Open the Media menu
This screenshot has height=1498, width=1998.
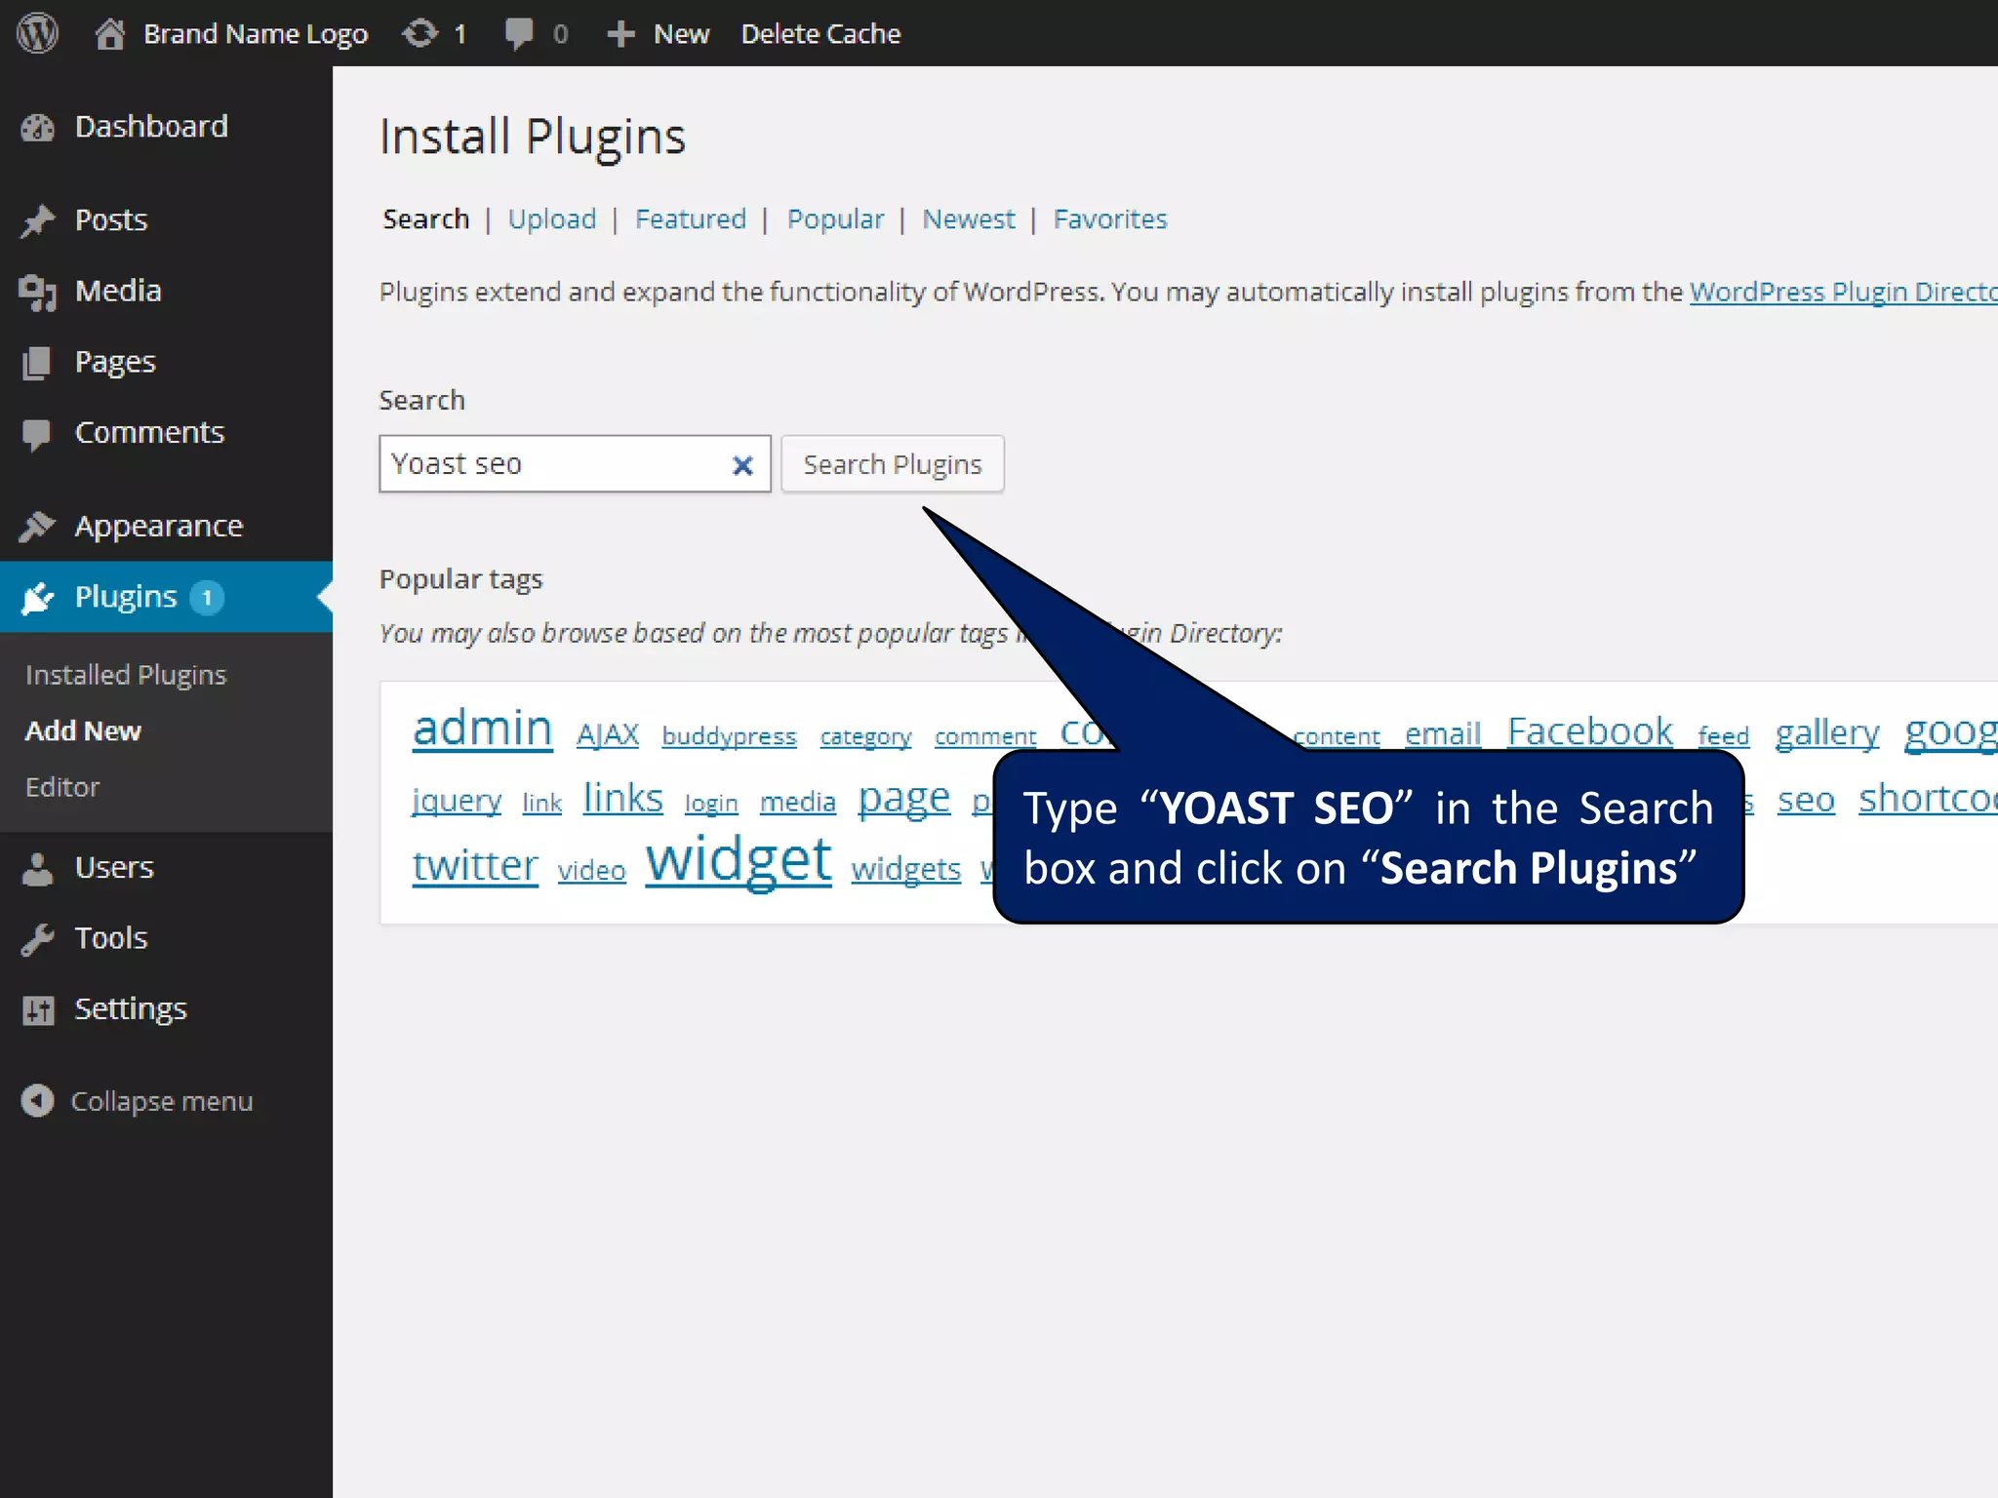(118, 291)
